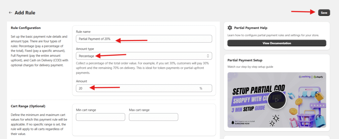Click the gear icon for Partial Payment Help
This screenshot has height=139, width=339.
230,28
